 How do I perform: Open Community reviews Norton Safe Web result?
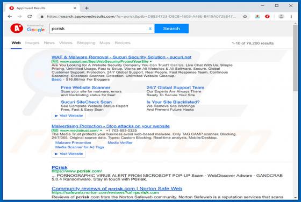point(117,189)
